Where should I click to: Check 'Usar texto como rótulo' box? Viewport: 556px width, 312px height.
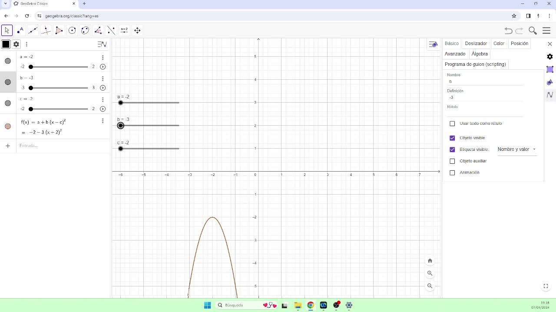(x=452, y=123)
